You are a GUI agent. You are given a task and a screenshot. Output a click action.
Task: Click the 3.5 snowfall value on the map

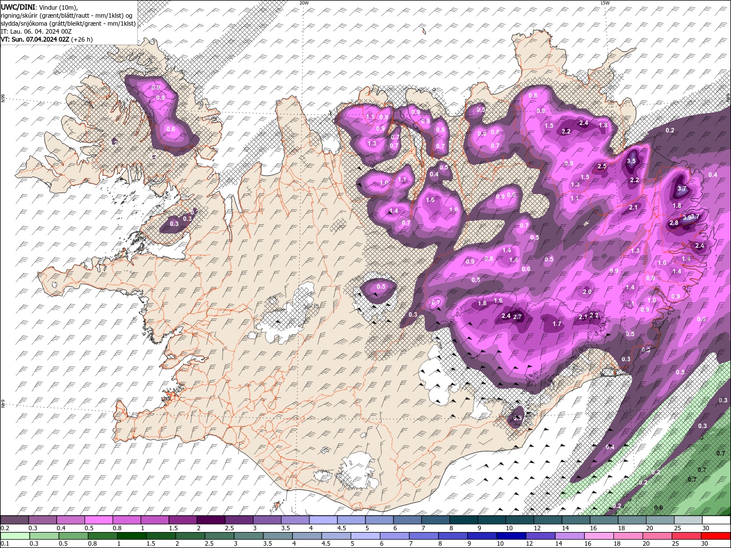coord(631,161)
